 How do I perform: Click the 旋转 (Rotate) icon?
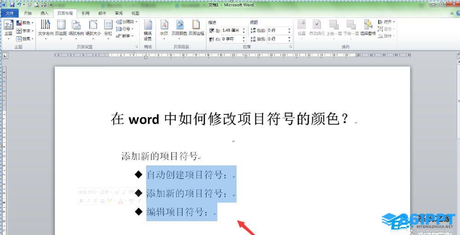[x=385, y=36]
